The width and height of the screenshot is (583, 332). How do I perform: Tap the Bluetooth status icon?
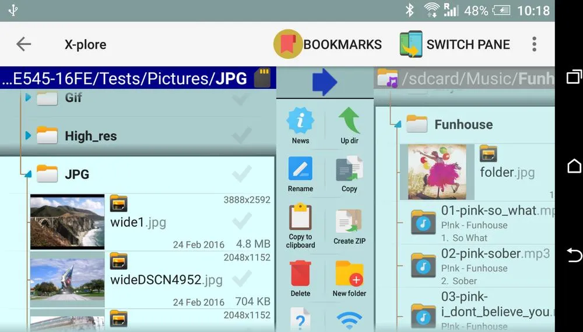pyautogui.click(x=409, y=10)
